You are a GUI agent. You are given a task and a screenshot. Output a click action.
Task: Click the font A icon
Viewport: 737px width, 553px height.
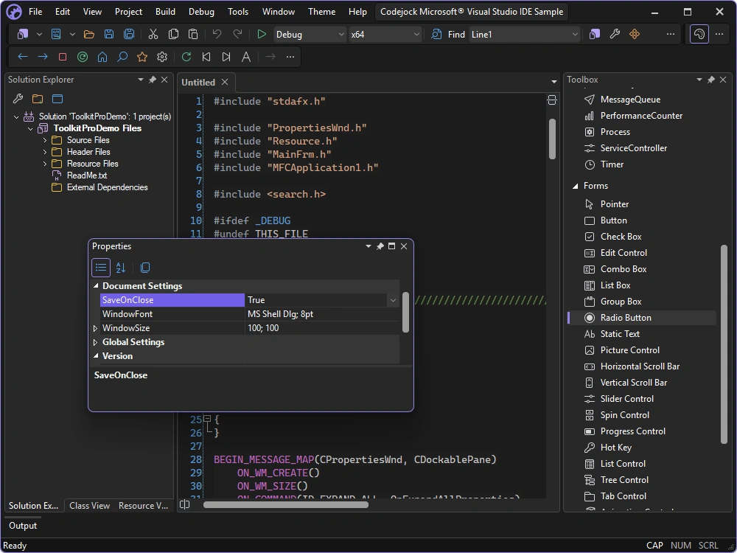[246, 57]
